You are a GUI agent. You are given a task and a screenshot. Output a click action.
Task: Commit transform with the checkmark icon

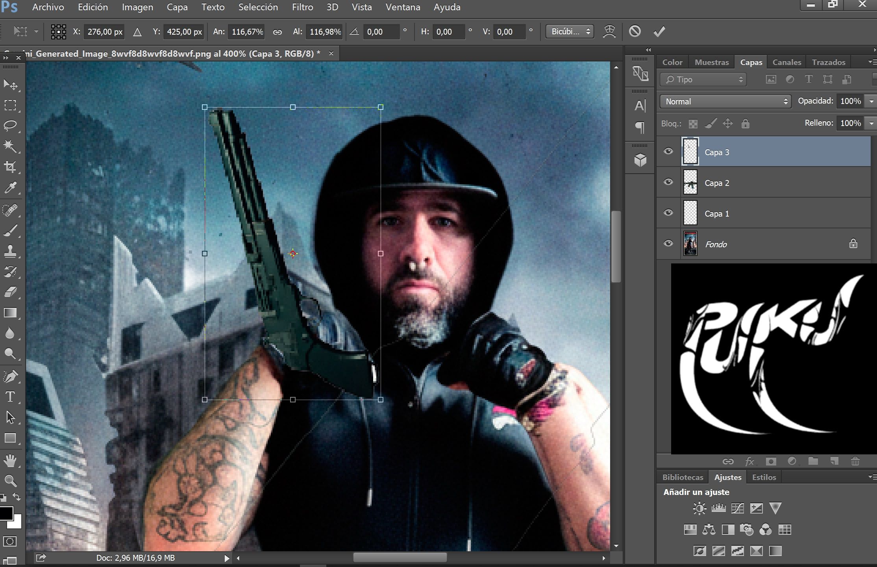(x=659, y=31)
